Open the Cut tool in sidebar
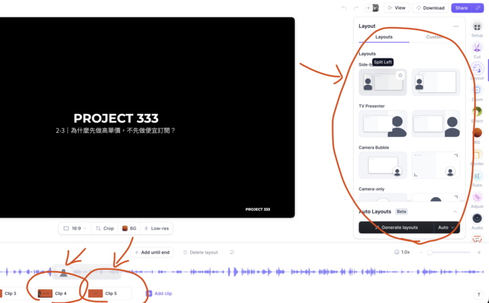This screenshot has height=303, width=489. coord(477,48)
